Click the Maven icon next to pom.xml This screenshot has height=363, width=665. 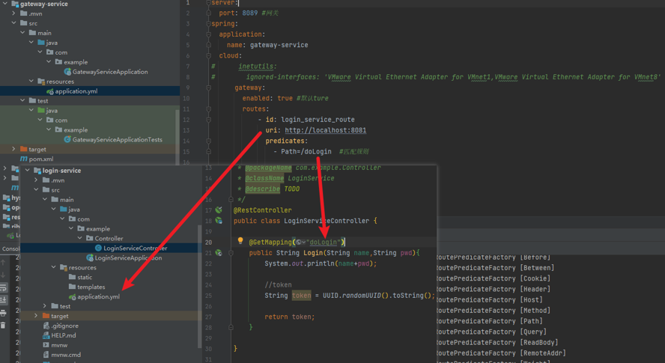24,159
